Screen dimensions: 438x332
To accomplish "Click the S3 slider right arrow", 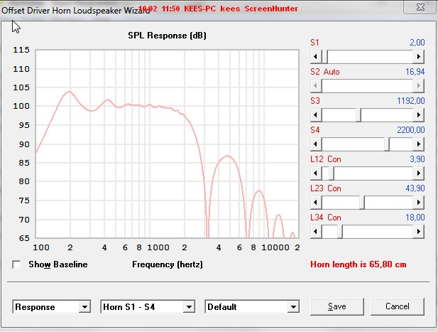I will [x=418, y=115].
